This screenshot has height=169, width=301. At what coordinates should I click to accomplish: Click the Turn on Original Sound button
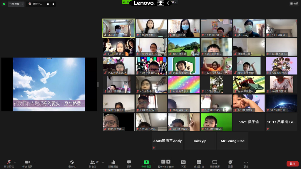(16, 4)
